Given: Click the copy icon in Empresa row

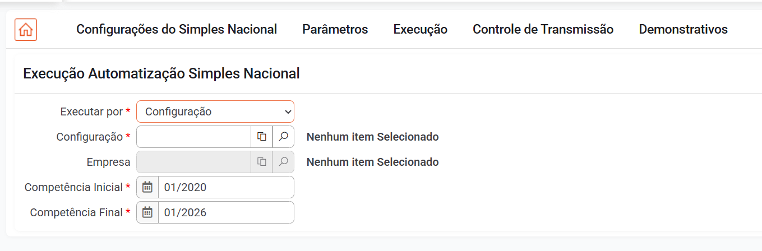Looking at the screenshot, I should [x=261, y=162].
